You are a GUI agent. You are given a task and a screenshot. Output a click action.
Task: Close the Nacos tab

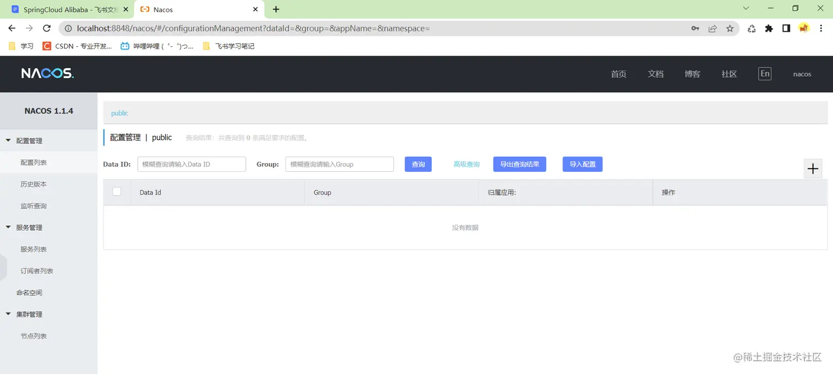click(255, 9)
